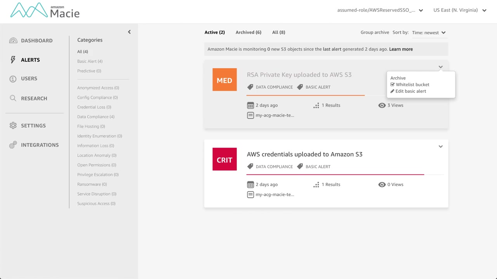Open INTEGRATIONS in the sidebar

40,145
